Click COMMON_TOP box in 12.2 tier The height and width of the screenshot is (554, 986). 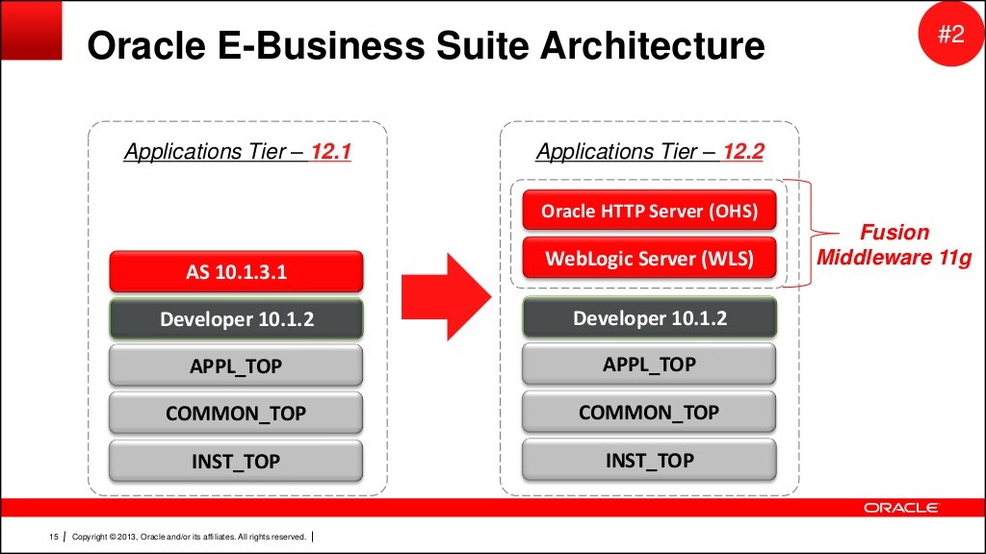(649, 412)
